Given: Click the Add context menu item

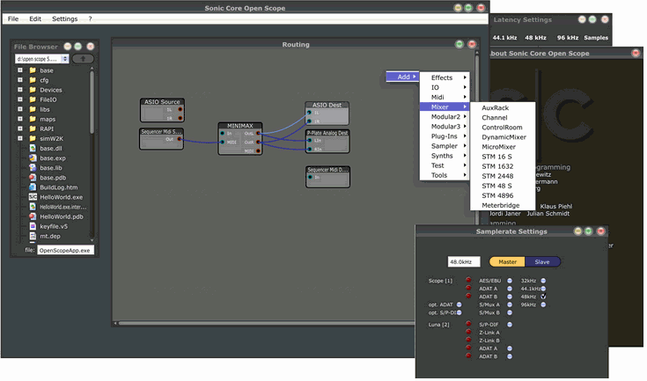Looking at the screenshot, I should [x=403, y=77].
